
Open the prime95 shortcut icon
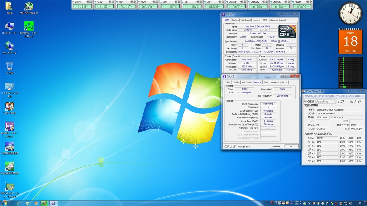[x=29, y=26]
